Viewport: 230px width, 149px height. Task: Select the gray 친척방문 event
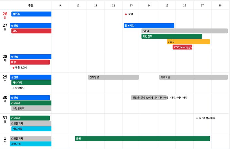pyautogui.click(x=113, y=77)
